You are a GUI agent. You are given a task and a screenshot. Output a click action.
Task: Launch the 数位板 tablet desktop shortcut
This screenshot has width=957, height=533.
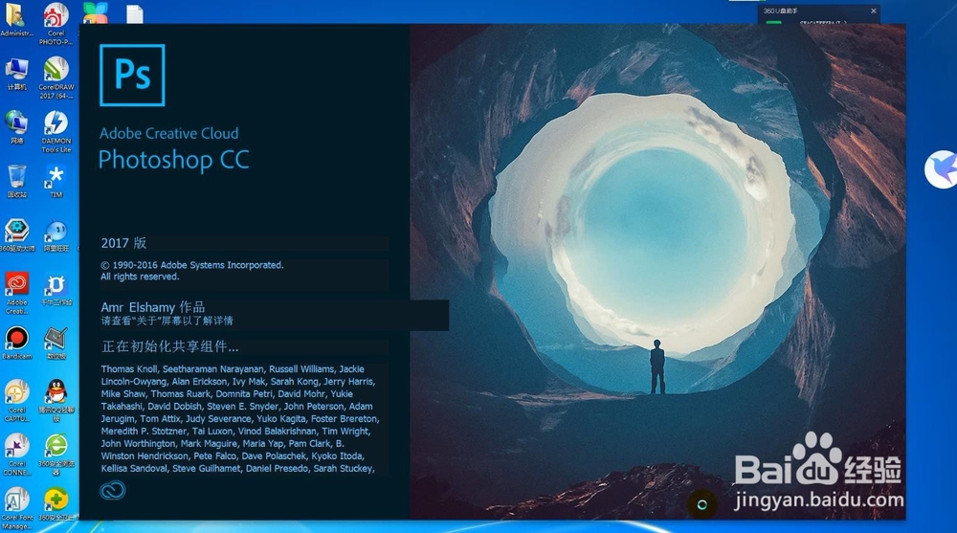[56, 344]
